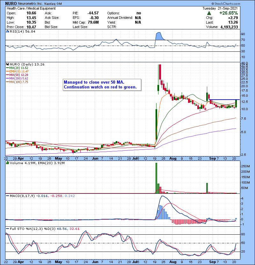Click the Volume 4,193,233 value
This screenshot has height=265, width=255.
229,27
